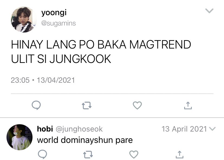Open hobi's world dominayshun pare reply
Image resolution: width=224 pixels, height=160 pixels.
85,140
